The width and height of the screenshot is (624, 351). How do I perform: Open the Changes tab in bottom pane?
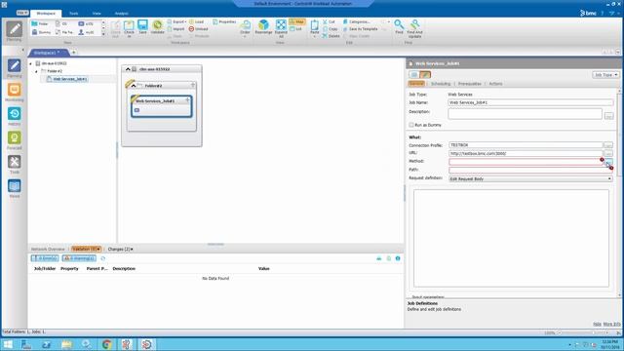click(x=120, y=250)
